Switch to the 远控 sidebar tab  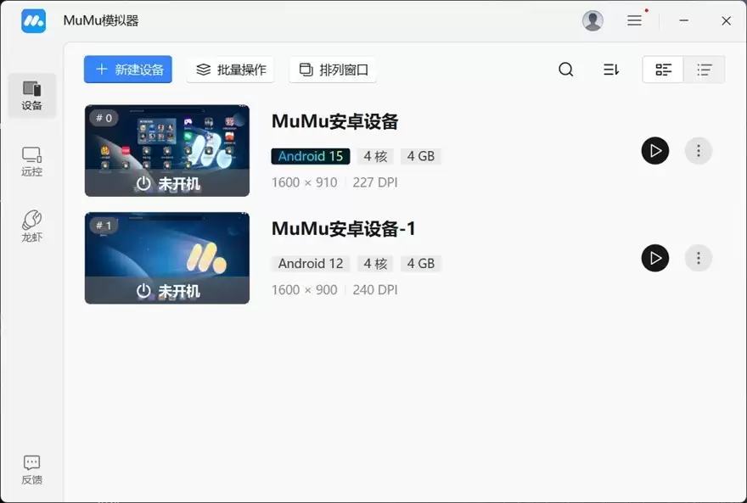[x=32, y=162]
